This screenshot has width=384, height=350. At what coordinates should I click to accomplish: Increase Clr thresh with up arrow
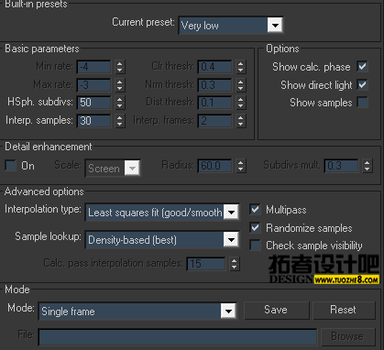pos(241,63)
